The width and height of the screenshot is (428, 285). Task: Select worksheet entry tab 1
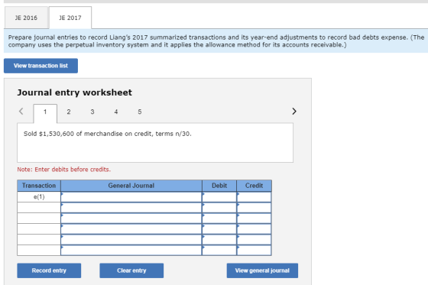[45, 112]
